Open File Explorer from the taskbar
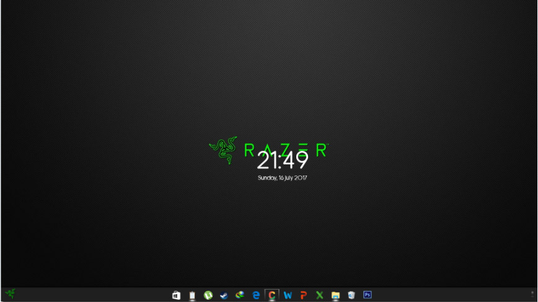The height and width of the screenshot is (302, 538). (x=335, y=295)
